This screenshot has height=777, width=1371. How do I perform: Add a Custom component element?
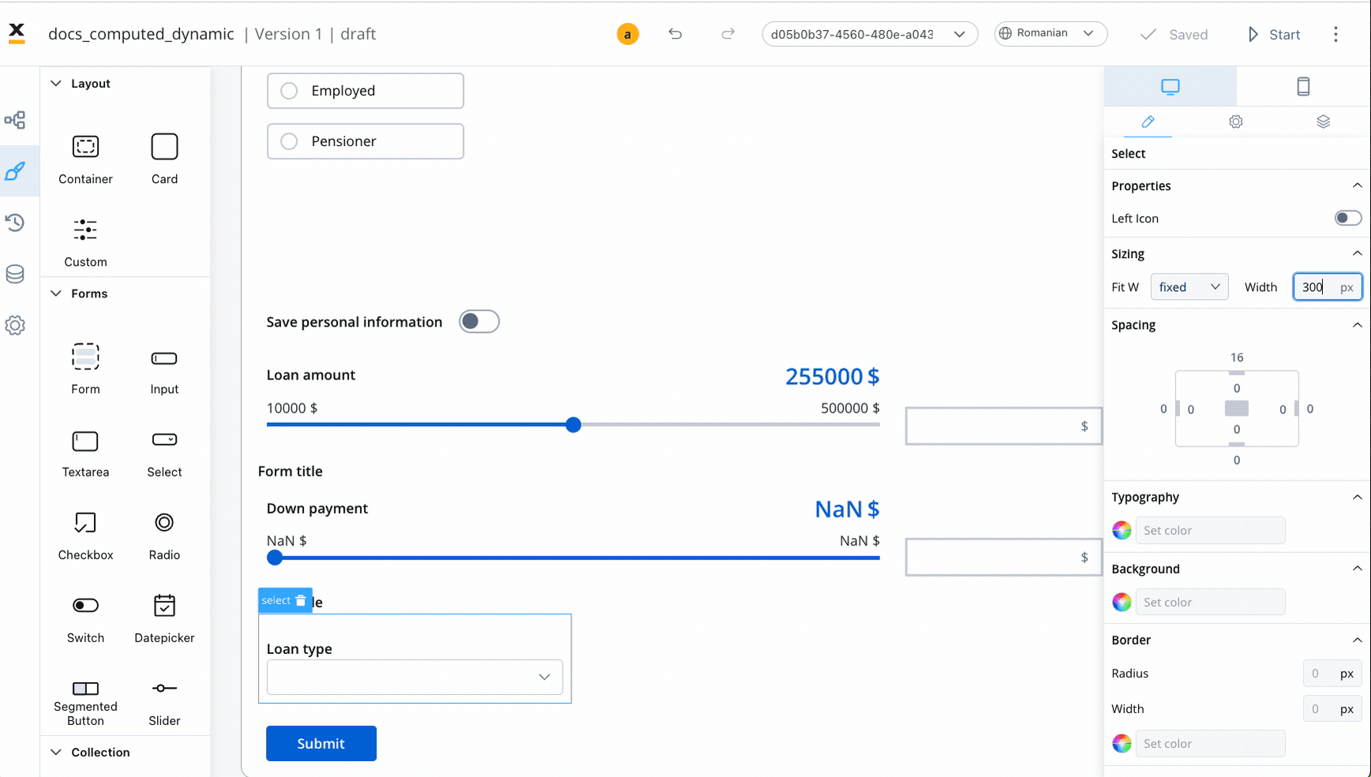[85, 242]
